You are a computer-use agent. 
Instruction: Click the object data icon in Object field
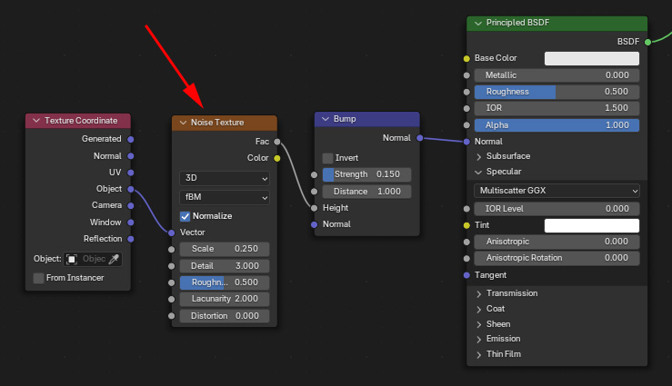72,259
